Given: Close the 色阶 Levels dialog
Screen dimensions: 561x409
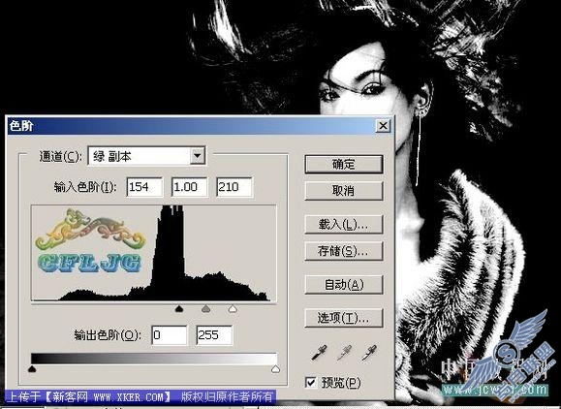Looking at the screenshot, I should click(383, 126).
